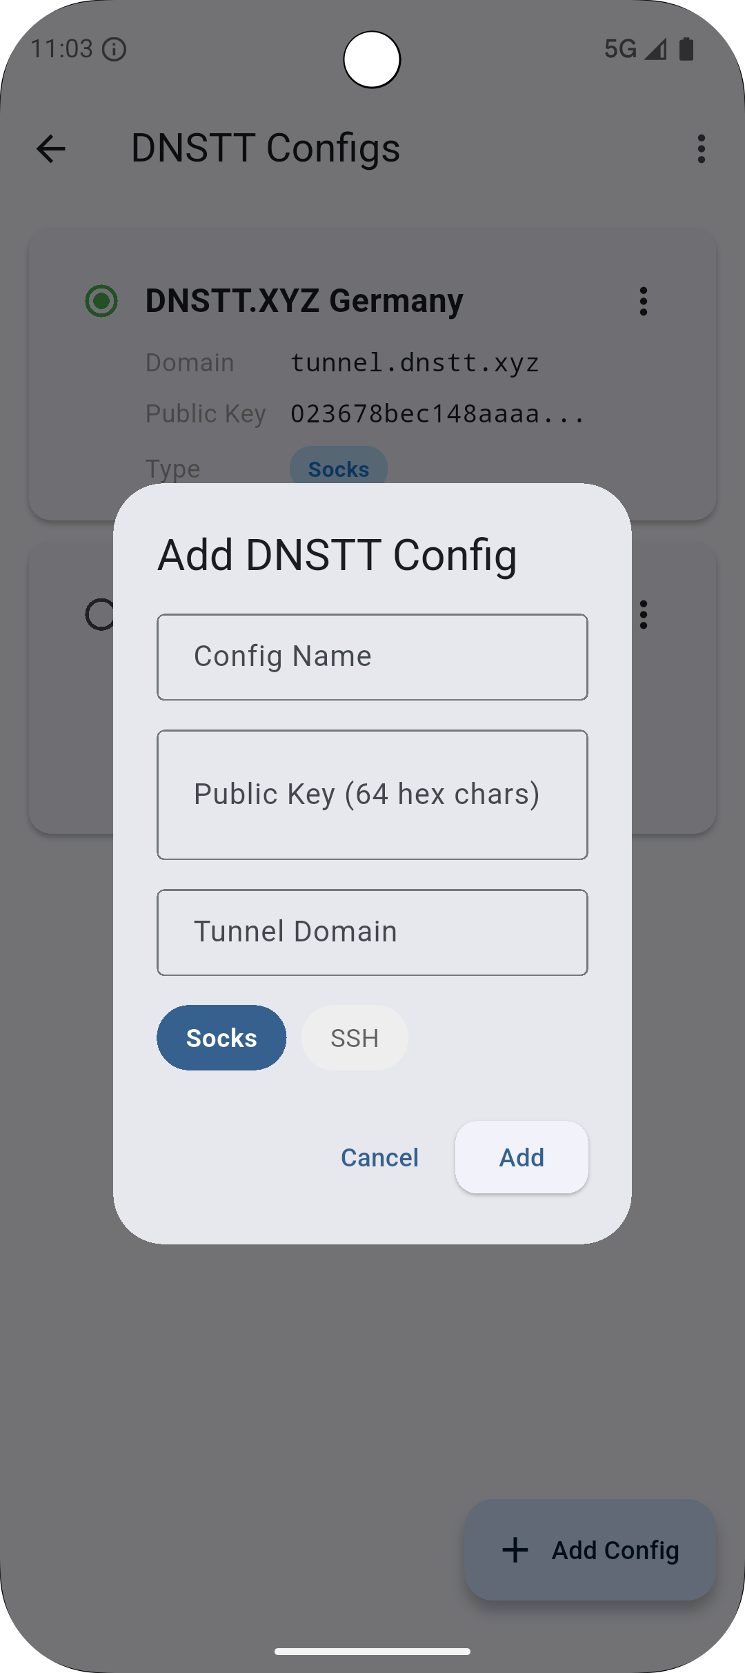Tap the status bar info icon
This screenshot has height=1673, width=745.
(x=114, y=50)
